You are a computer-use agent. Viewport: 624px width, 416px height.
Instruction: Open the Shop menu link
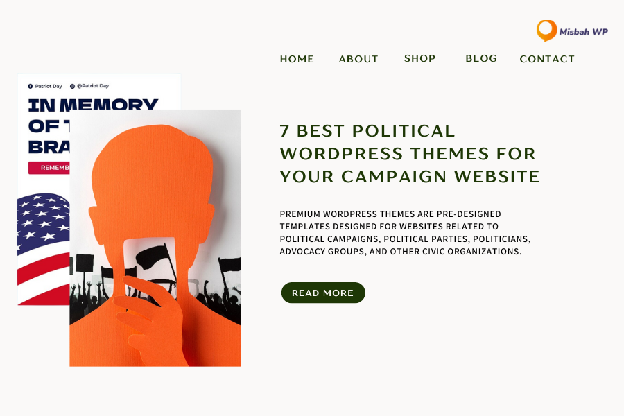(420, 58)
